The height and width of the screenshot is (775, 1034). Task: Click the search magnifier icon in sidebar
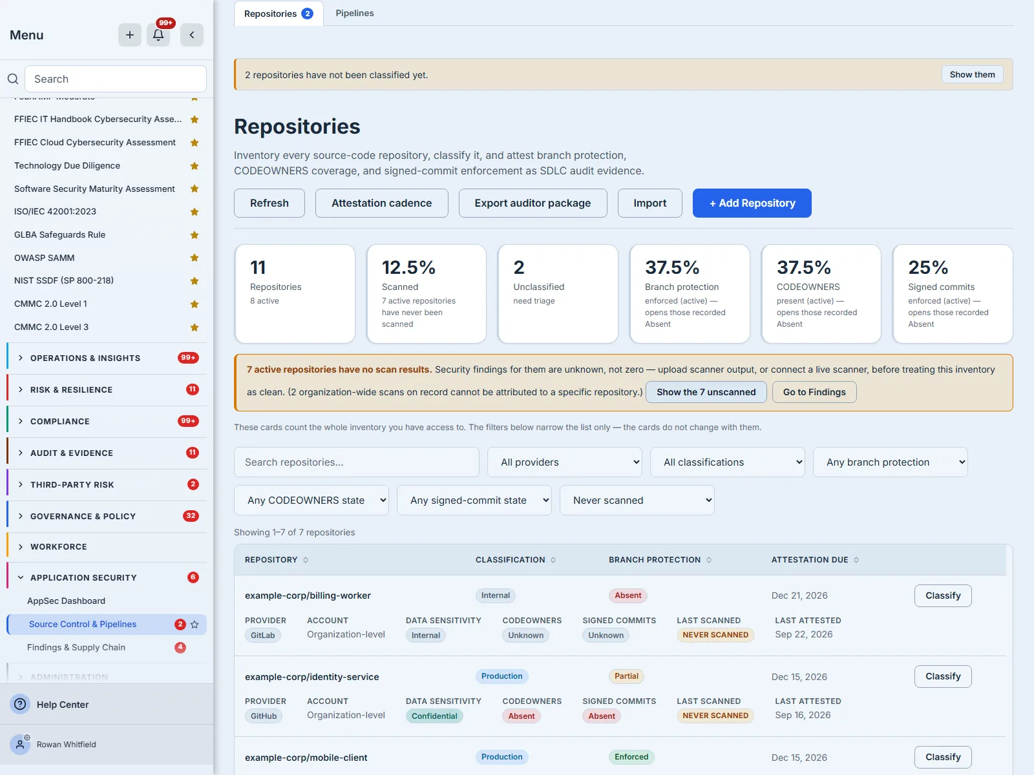[x=13, y=79]
